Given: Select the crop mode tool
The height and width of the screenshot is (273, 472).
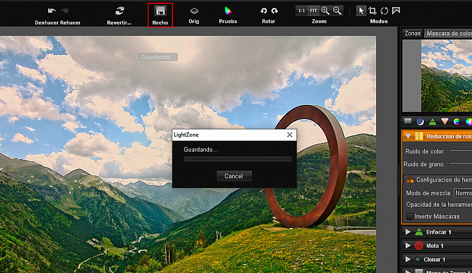Looking at the screenshot, I should pos(372,11).
